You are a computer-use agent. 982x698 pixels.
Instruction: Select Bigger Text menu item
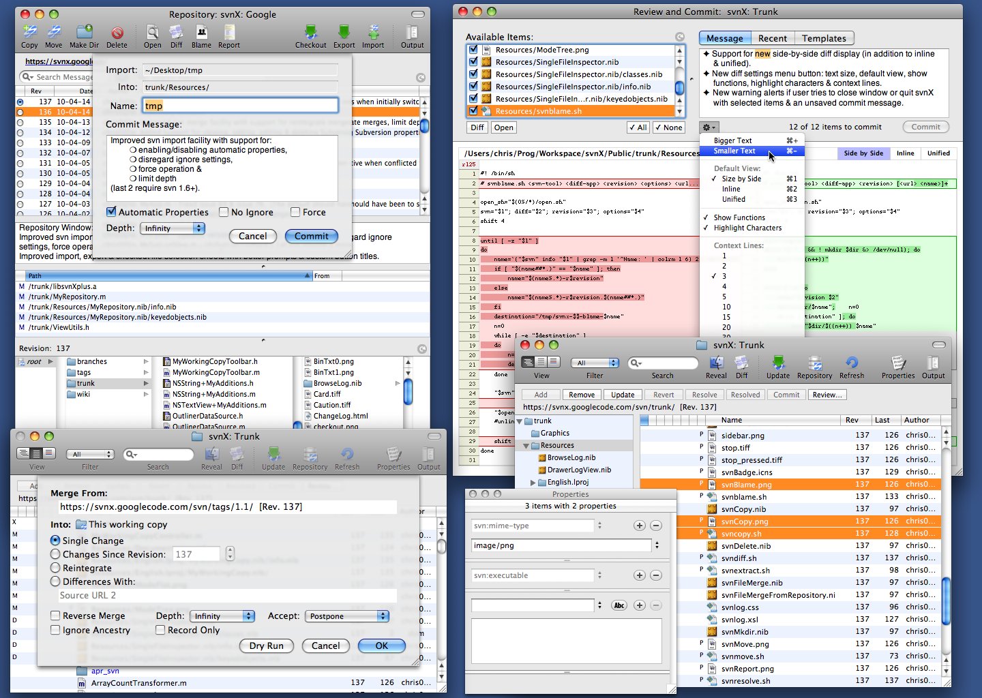point(752,140)
